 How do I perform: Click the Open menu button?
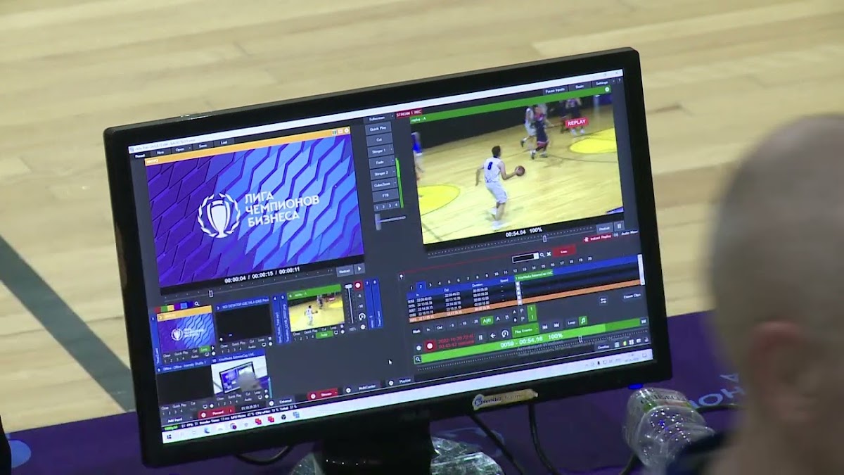[x=180, y=149]
